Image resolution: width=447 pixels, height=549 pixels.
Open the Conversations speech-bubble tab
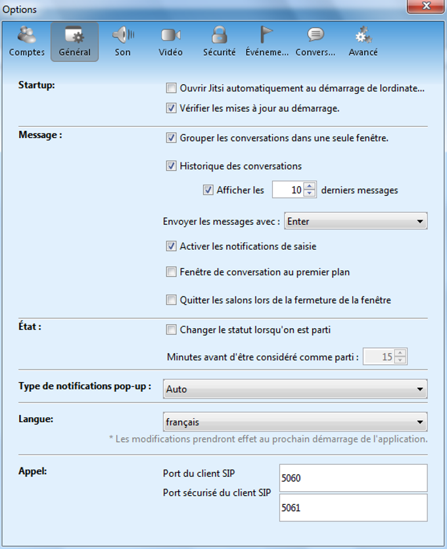point(315,41)
